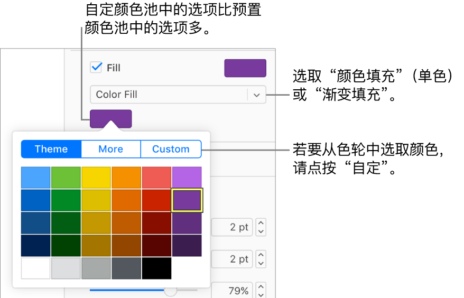This screenshot has width=464, height=298.
Task: Uncheck the Fill checkbox
Action: pyautogui.click(x=96, y=67)
